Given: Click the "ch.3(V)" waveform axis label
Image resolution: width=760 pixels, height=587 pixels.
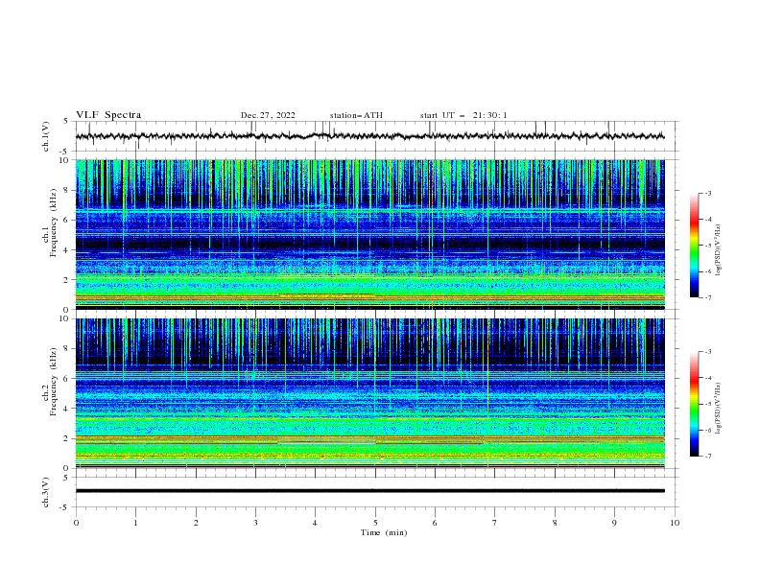Looking at the screenshot, I should click(x=46, y=492).
